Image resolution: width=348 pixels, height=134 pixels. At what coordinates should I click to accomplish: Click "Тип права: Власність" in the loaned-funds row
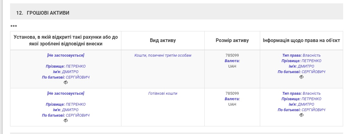tap(301, 55)
